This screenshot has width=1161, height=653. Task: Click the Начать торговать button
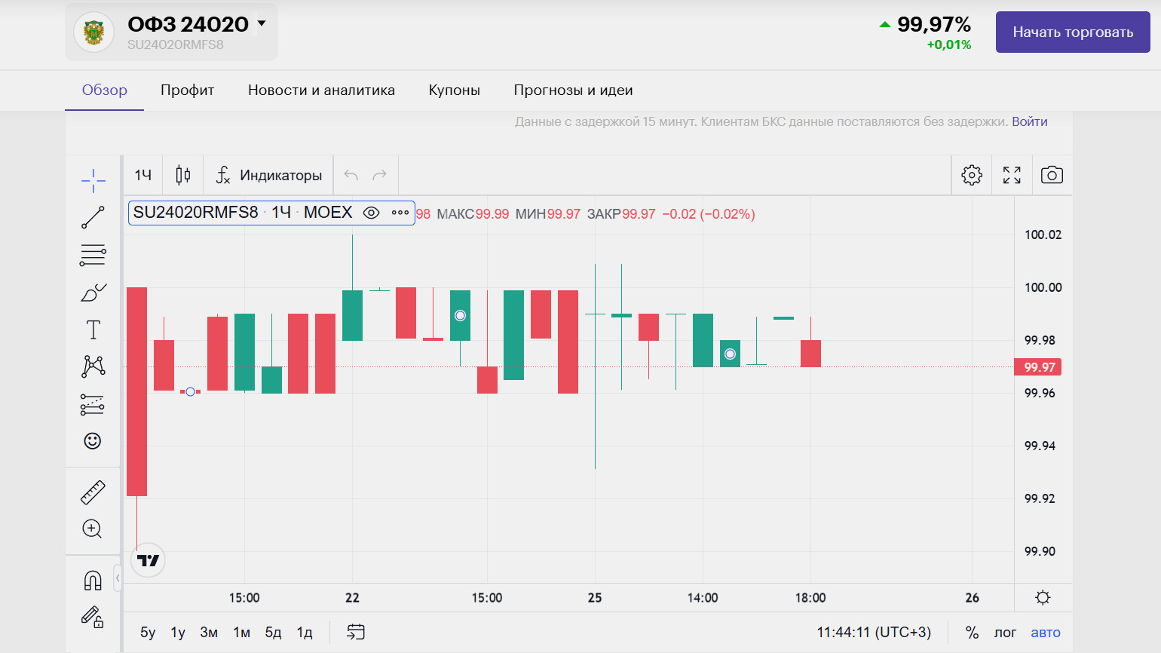click(x=1072, y=32)
